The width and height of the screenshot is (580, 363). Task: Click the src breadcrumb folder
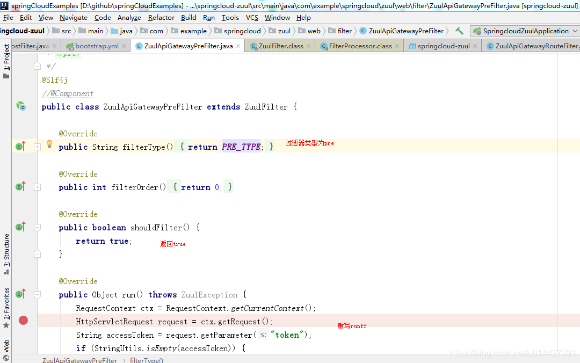pyautogui.click(x=62, y=31)
